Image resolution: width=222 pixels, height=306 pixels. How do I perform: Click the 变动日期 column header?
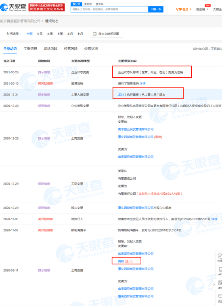point(9,61)
